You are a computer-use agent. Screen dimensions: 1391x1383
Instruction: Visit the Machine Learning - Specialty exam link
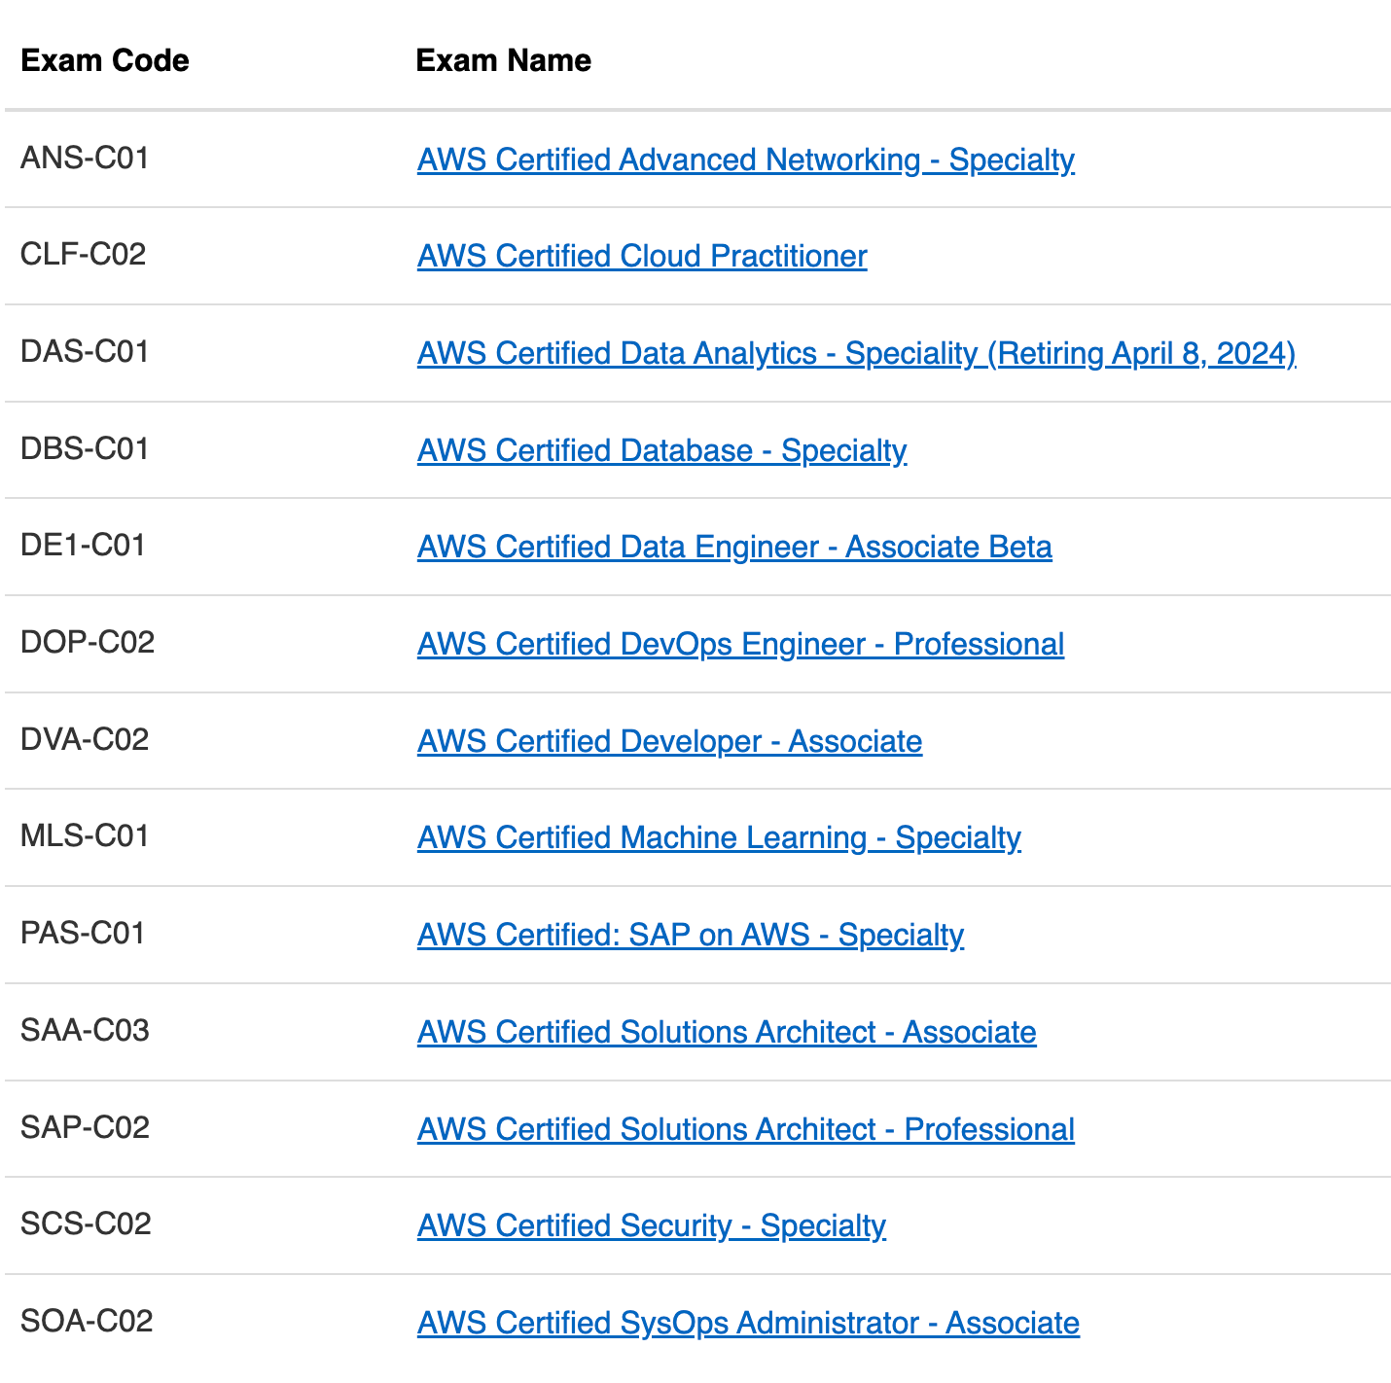coord(719,837)
